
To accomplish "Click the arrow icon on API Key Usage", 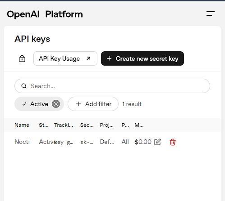I will click(88, 58).
